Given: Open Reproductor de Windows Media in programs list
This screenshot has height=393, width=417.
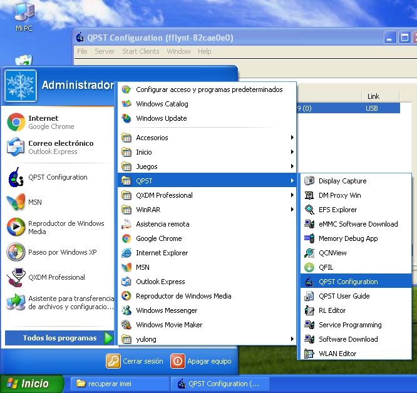Looking at the screenshot, I should coord(207,296).
